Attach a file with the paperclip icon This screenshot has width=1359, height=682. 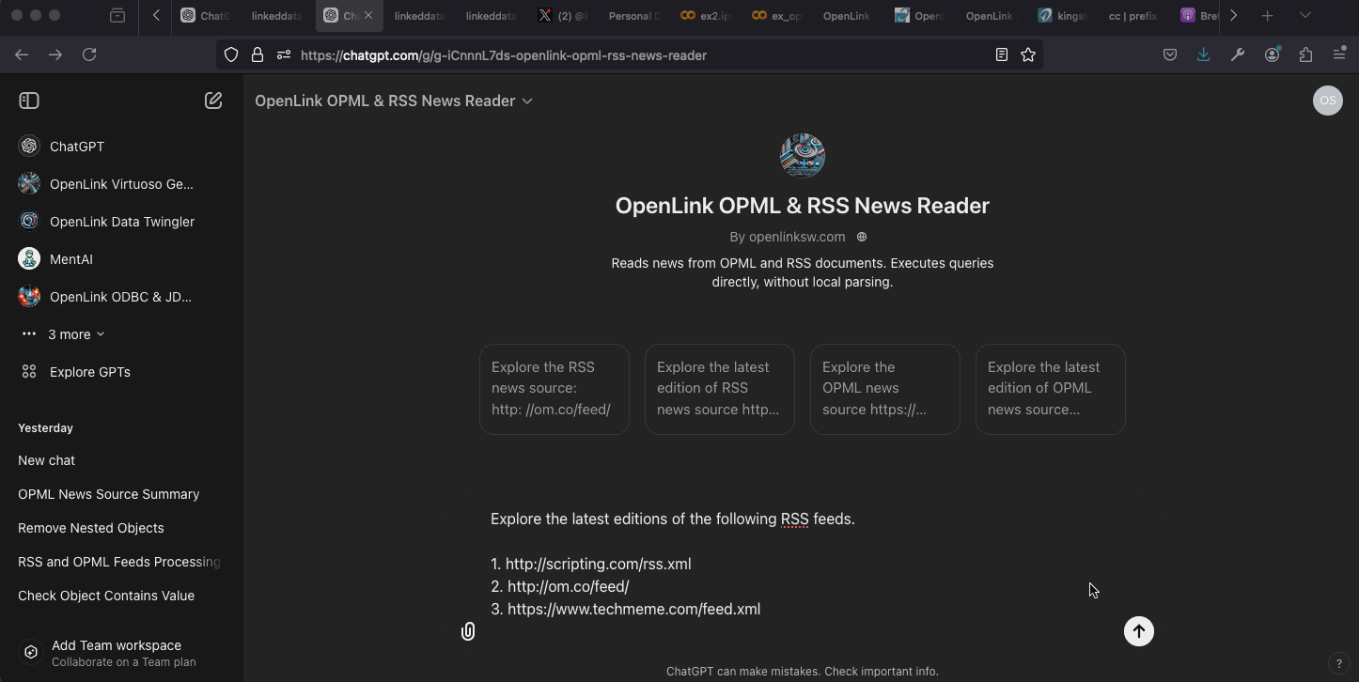coord(468,631)
